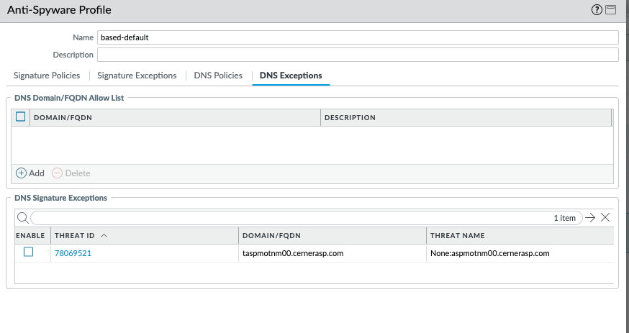Click the plus icon to Add a domain
The image size is (629, 333).
click(x=21, y=173)
